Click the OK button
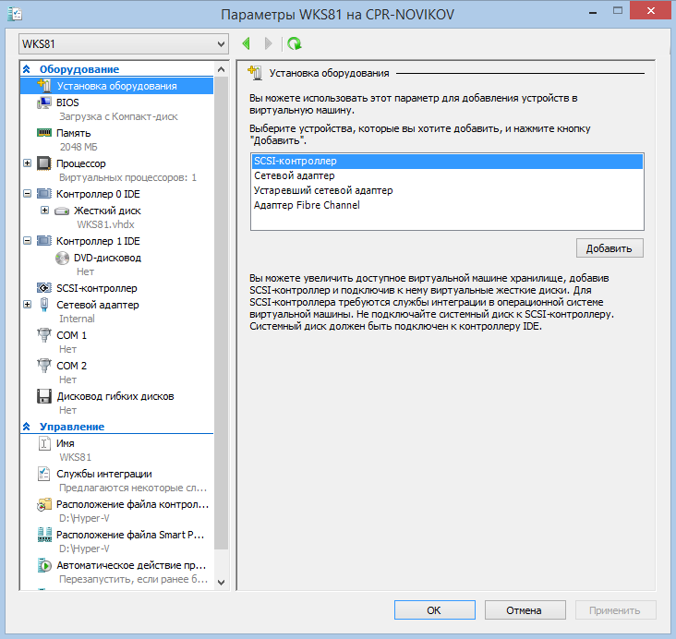Screen dimensions: 676x639 (434, 610)
